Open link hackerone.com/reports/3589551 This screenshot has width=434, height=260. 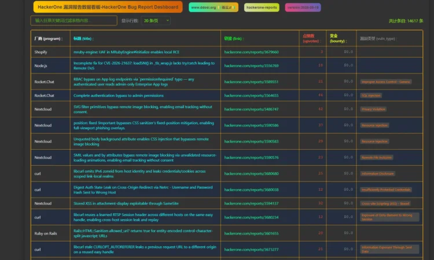click(251, 82)
